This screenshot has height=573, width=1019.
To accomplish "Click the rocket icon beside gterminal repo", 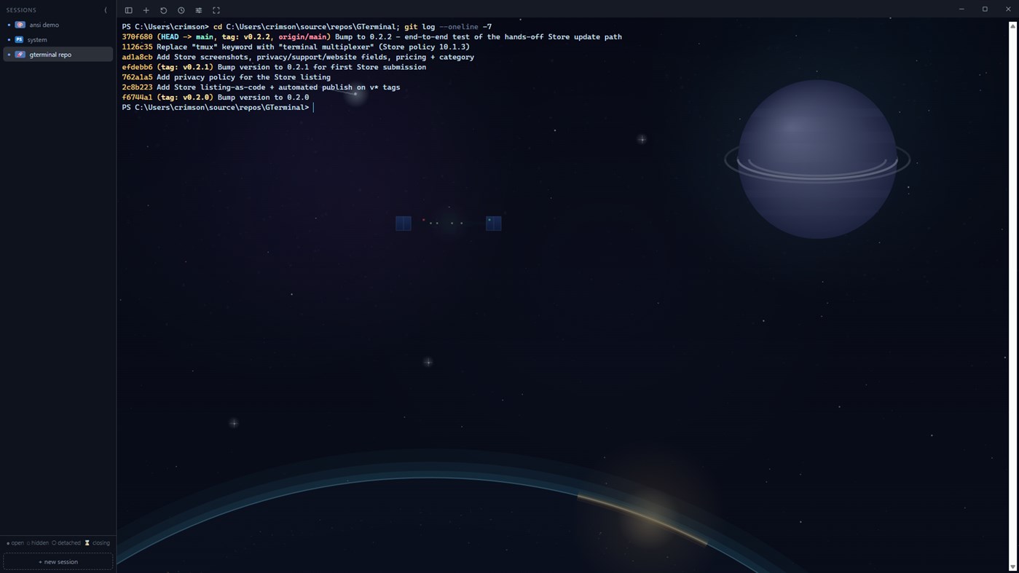I will (20, 55).
